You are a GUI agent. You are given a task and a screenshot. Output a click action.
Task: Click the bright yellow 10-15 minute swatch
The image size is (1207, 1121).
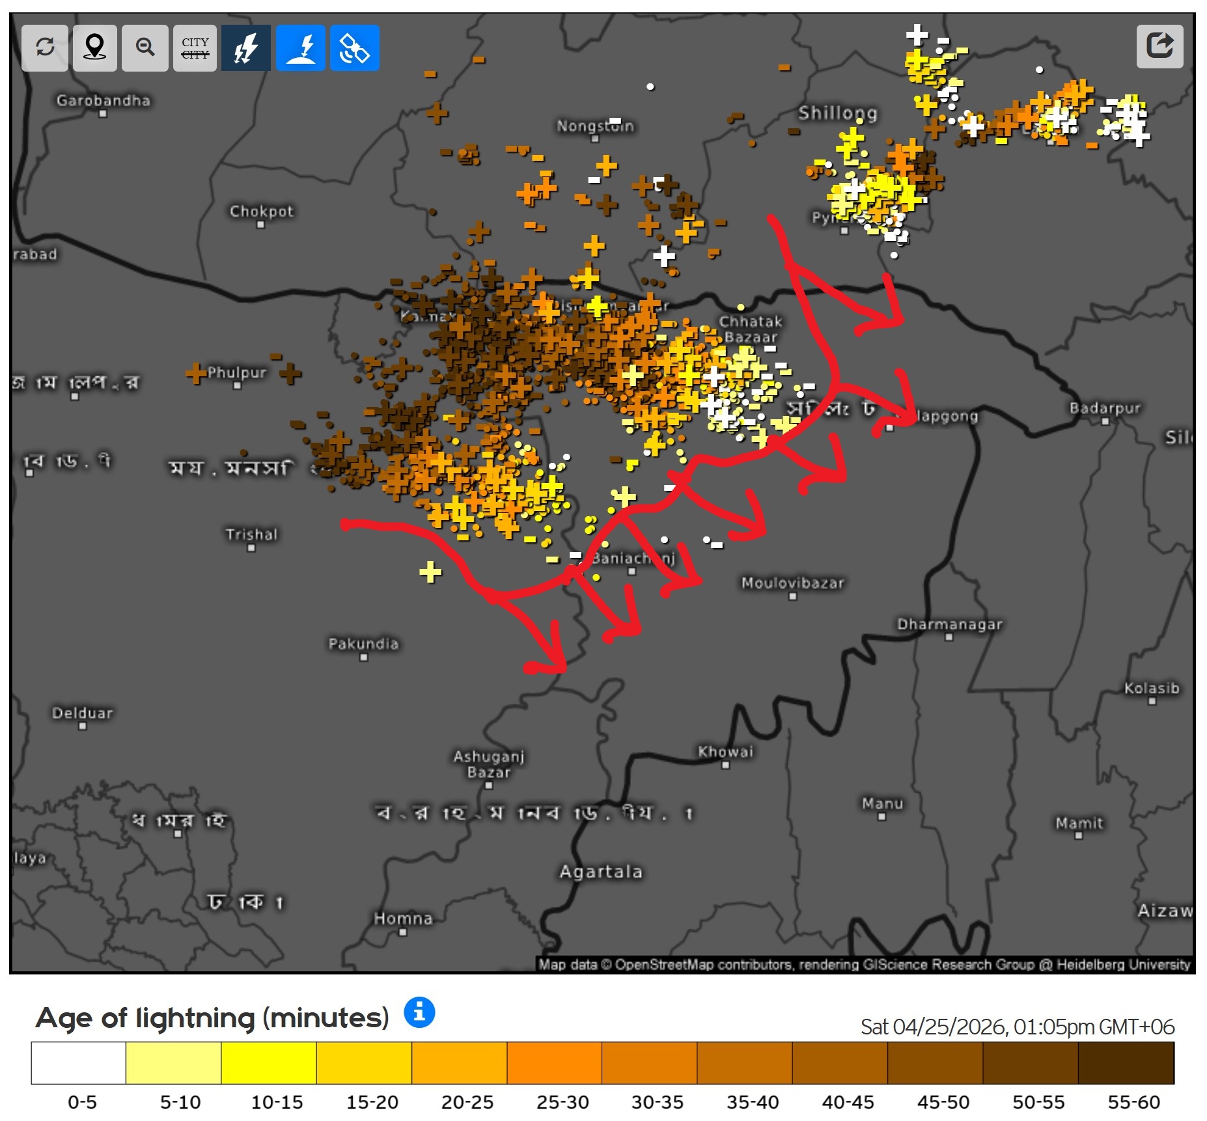tap(268, 1062)
